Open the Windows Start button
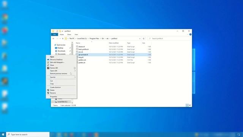Viewport: 243px width, 137px height. tap(3, 134)
